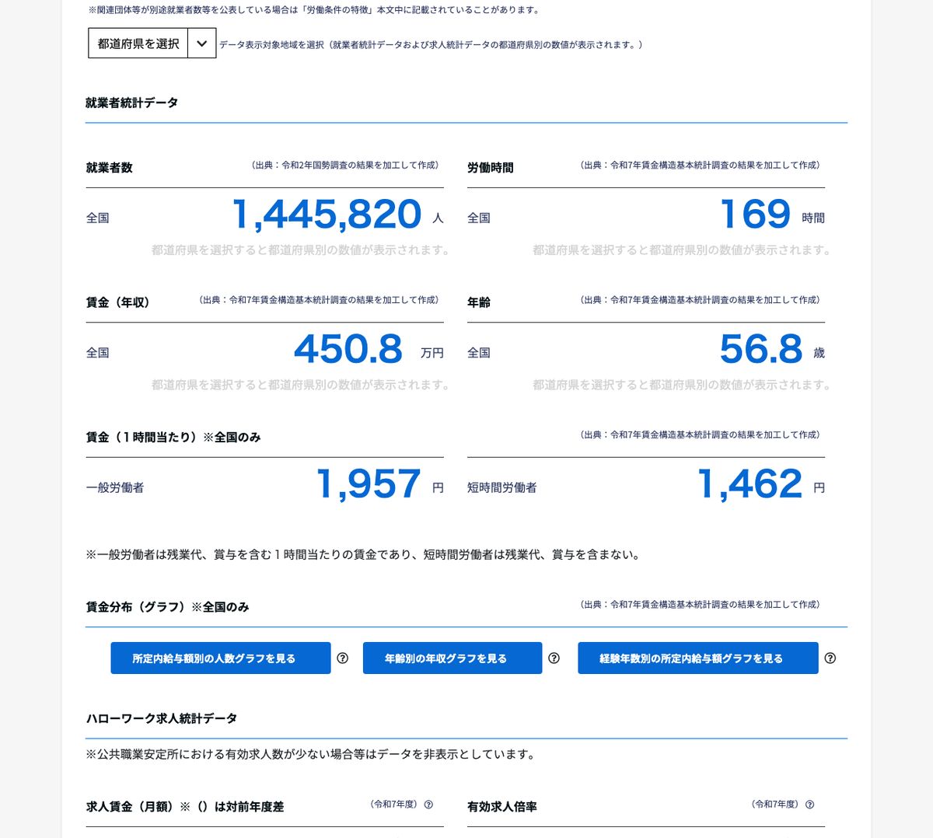
Task: Click 年齢別の年収グラフを見る button
Action: tap(453, 658)
